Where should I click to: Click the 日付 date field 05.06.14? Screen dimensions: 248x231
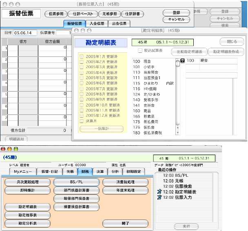tap(25, 32)
